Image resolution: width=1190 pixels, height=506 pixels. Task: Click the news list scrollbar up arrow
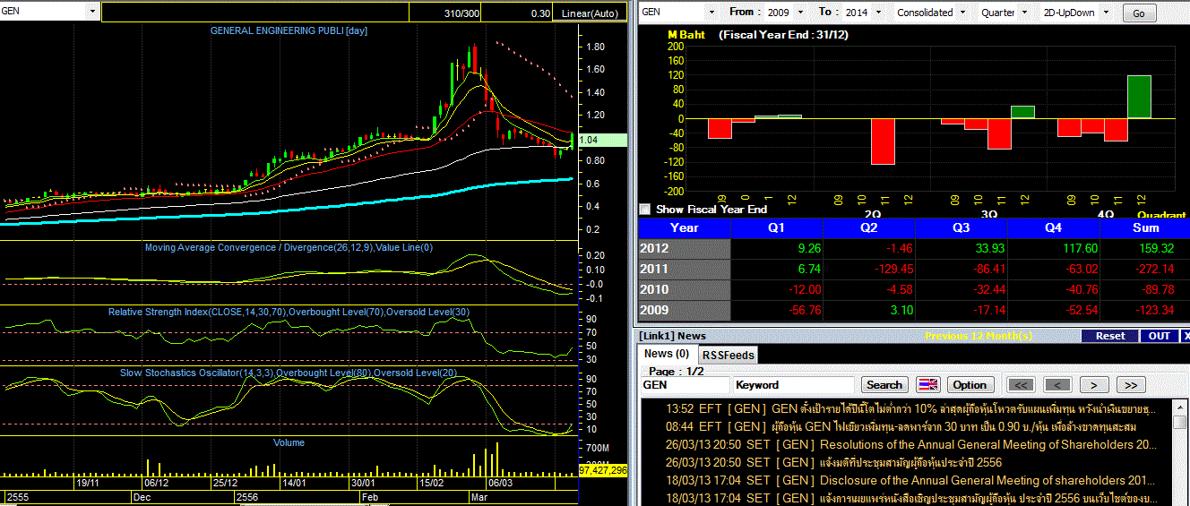point(1182,406)
